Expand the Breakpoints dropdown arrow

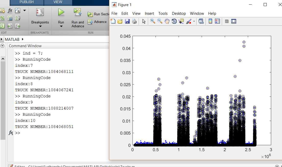point(40,27)
